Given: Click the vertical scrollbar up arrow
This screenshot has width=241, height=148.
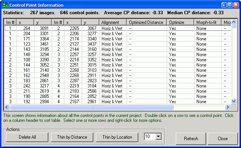Looking at the screenshot, I should [234, 22].
